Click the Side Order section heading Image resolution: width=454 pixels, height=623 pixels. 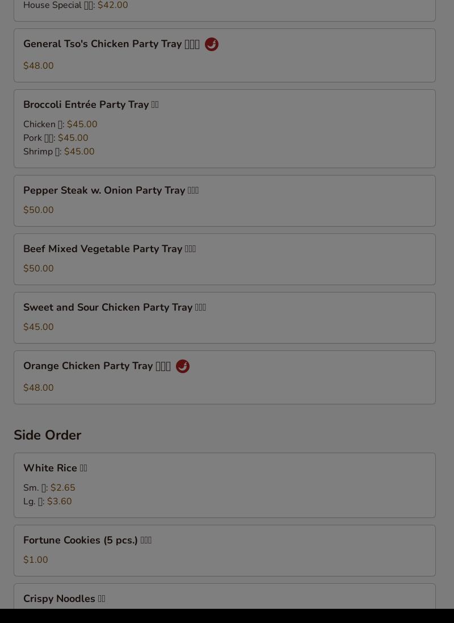[47, 435]
